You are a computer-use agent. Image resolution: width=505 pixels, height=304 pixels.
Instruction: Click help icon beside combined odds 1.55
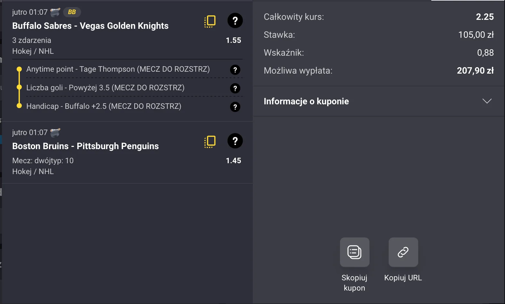click(235, 20)
